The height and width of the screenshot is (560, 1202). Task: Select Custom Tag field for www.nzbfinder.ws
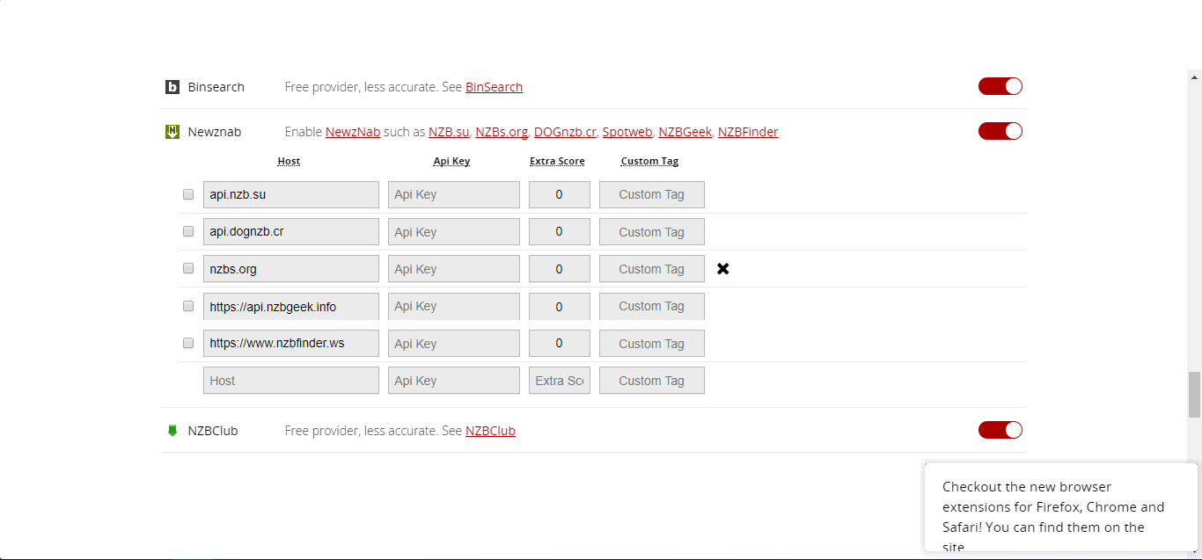click(652, 344)
